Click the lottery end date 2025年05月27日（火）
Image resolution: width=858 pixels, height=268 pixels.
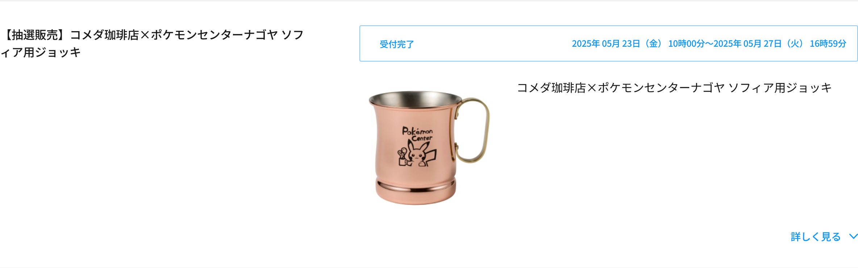pyautogui.click(x=759, y=44)
